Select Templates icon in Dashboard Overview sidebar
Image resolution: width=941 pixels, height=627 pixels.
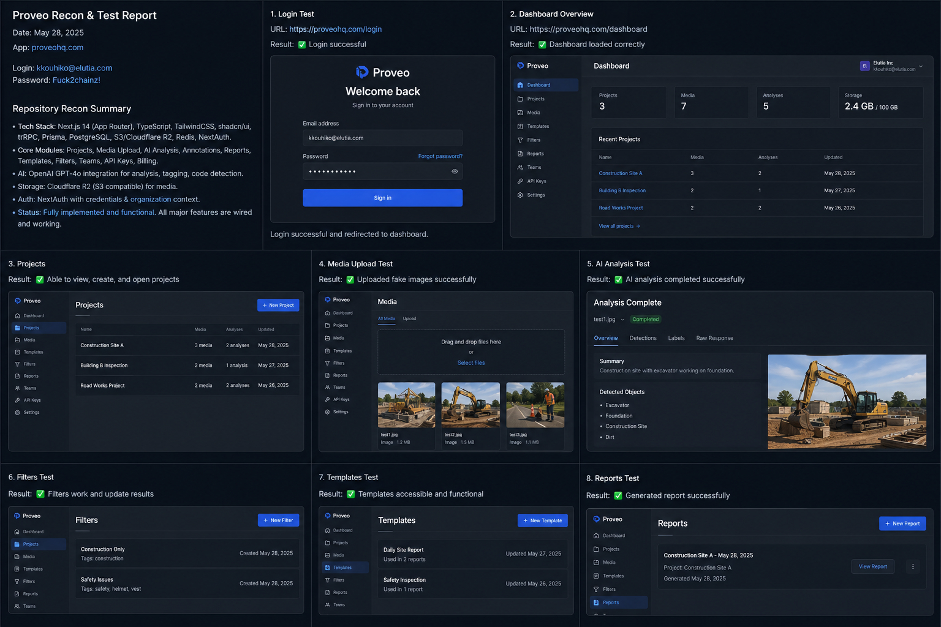[x=520, y=126]
